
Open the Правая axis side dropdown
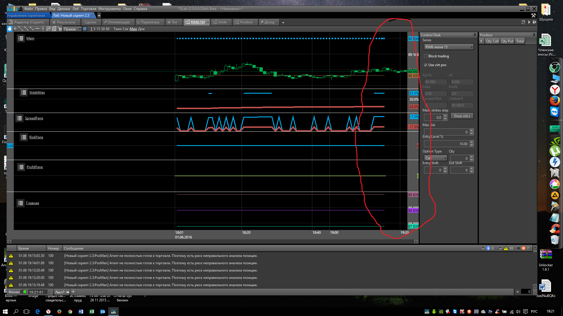pos(72,29)
